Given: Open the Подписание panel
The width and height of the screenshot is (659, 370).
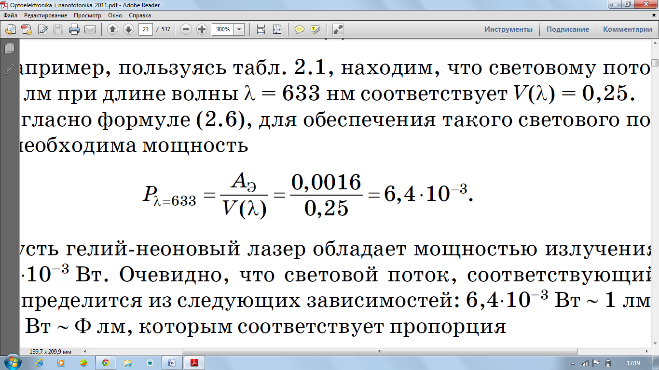Looking at the screenshot, I should [x=568, y=29].
